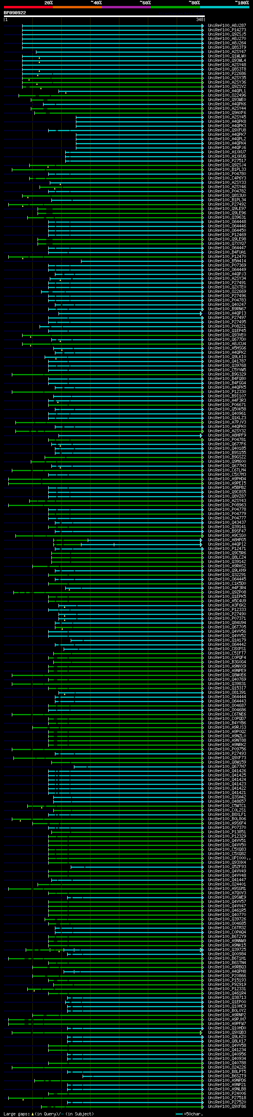The width and height of the screenshot is (253, 1117).
Task: Select the UniRef100_Q9ZSV2 label
Action: (227, 87)
